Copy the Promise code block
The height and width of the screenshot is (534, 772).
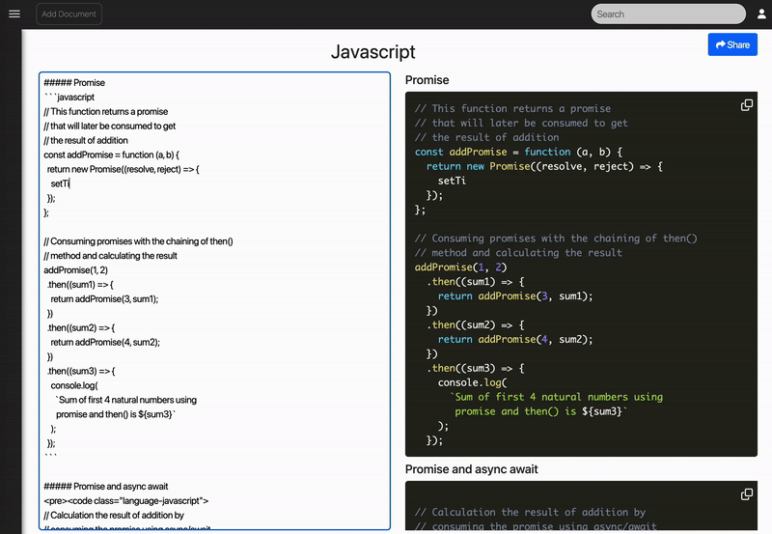[x=746, y=105]
